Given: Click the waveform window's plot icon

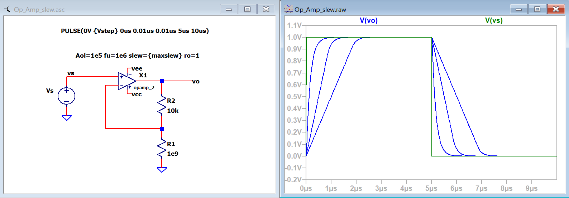Looking at the screenshot, I should click(288, 9).
